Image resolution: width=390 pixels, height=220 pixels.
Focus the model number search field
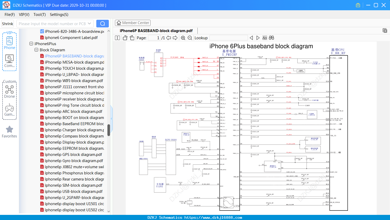[52, 24]
